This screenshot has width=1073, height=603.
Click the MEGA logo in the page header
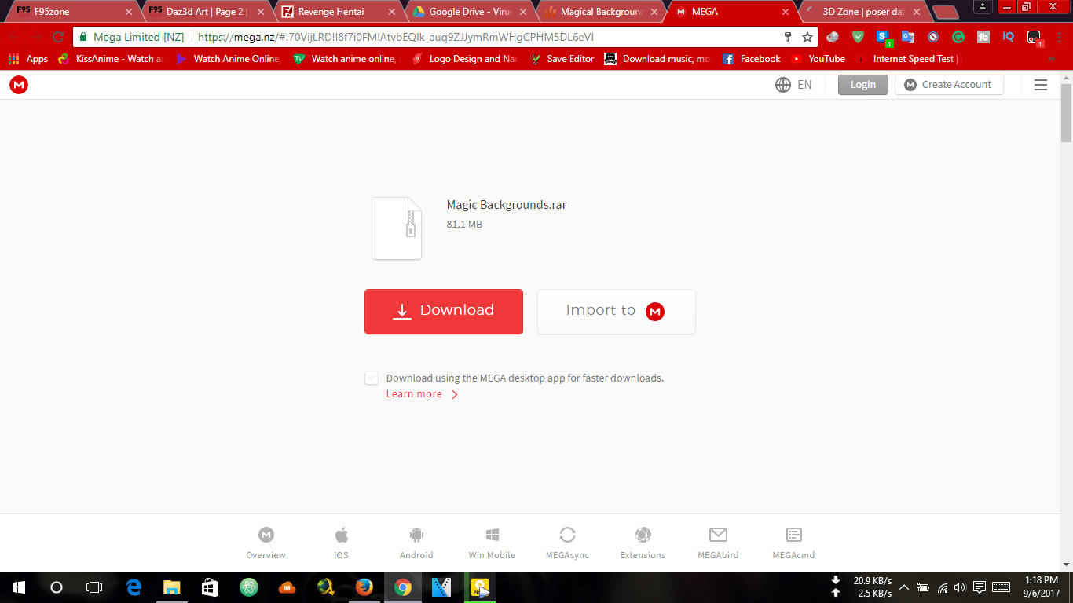pyautogui.click(x=19, y=85)
